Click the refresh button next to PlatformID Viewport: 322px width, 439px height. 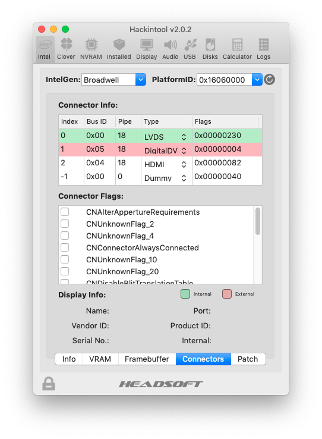270,80
